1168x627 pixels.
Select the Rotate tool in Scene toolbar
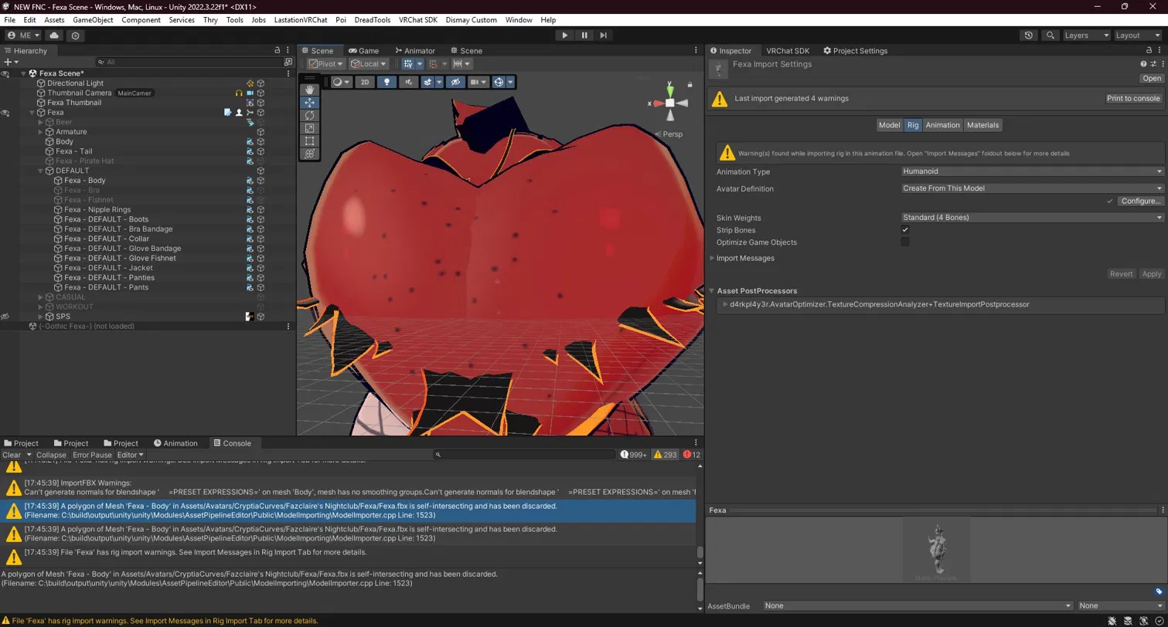pos(310,115)
